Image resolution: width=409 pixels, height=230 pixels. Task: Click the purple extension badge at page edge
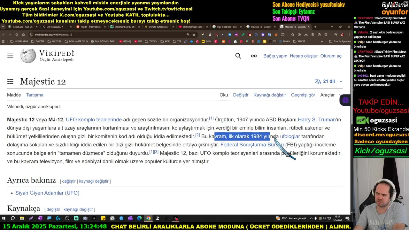coord(345,101)
